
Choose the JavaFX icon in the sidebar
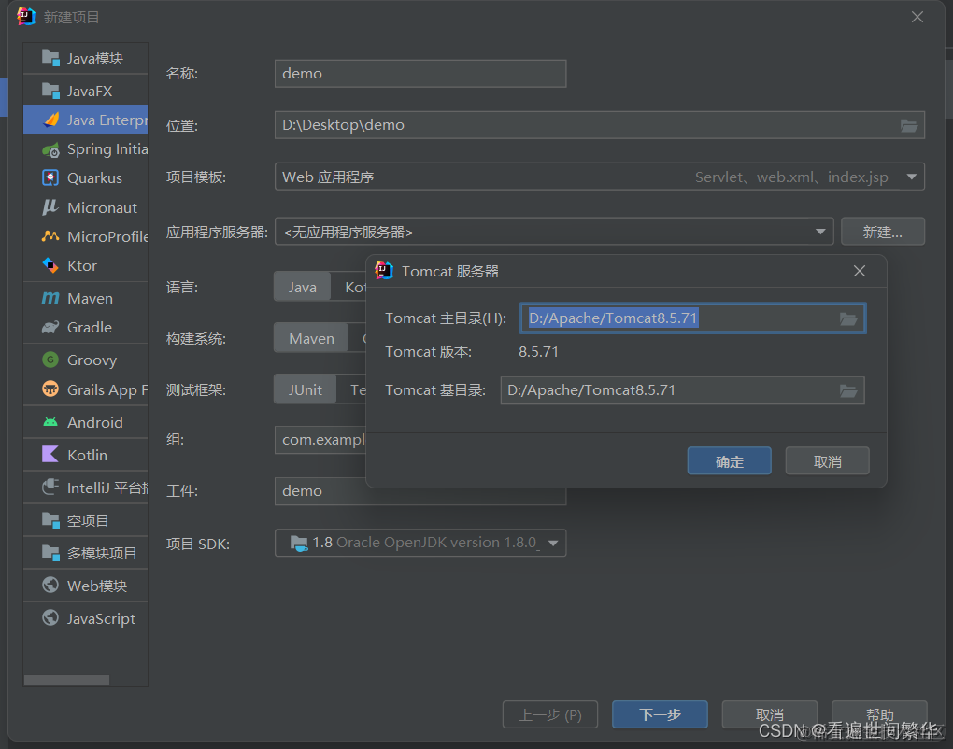[50, 91]
